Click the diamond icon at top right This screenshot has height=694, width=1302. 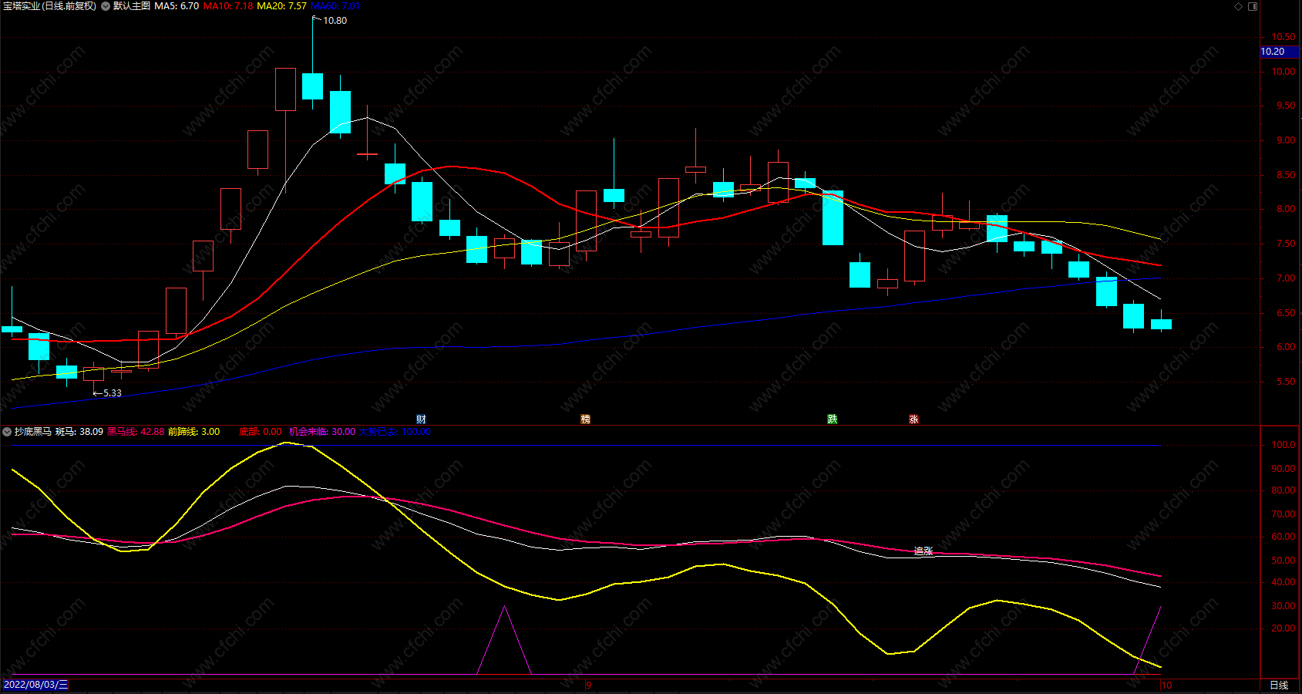[1238, 6]
